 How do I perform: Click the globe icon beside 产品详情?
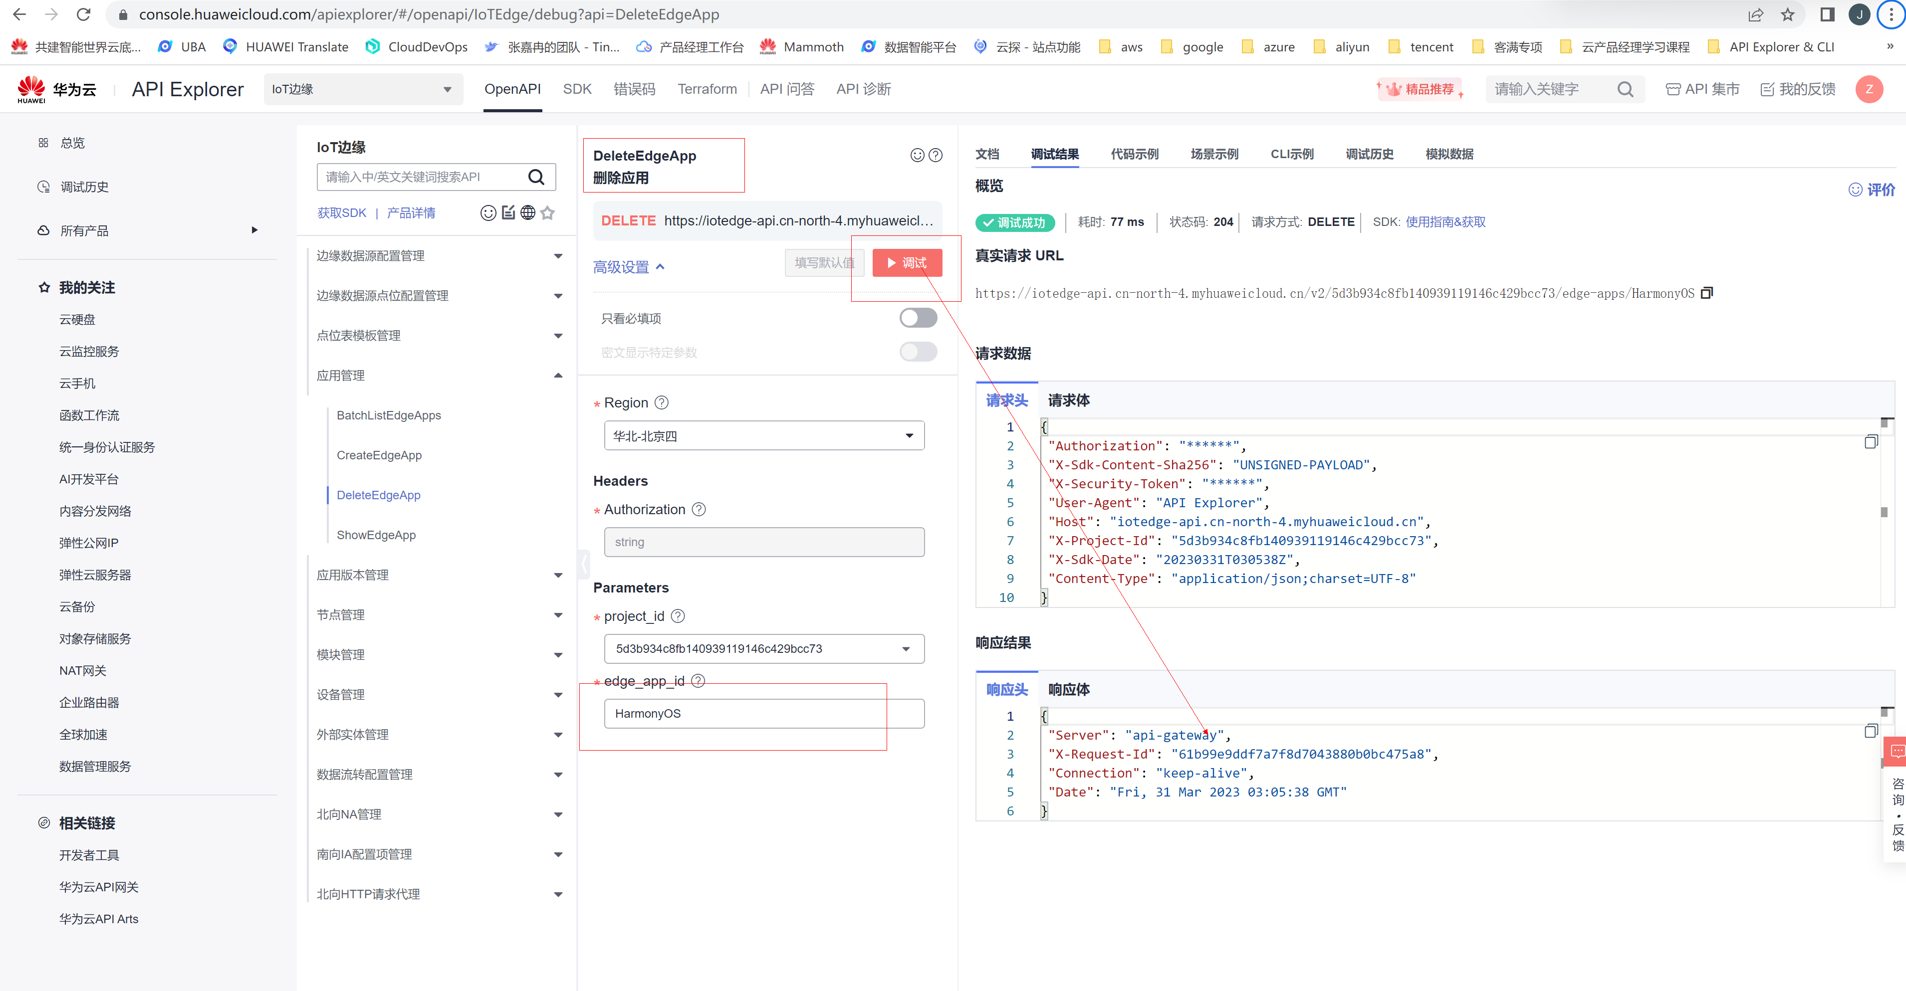pos(527,213)
